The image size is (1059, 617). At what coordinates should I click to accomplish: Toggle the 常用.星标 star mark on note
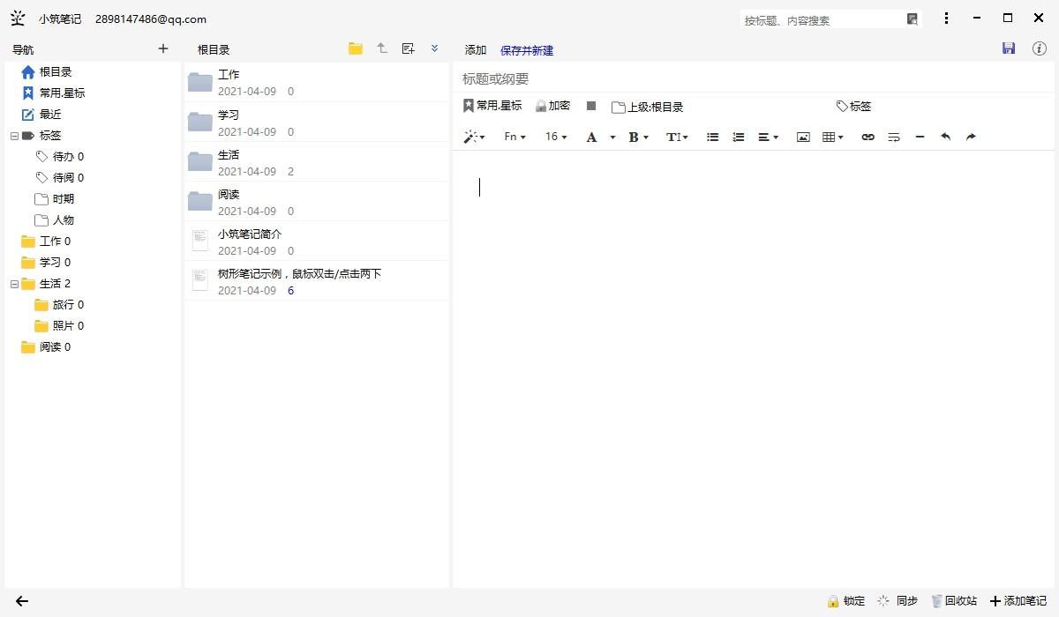click(x=492, y=106)
